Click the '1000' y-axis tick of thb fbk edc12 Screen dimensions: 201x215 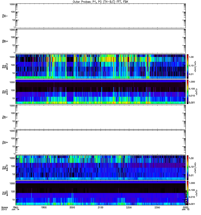coord(12,57)
